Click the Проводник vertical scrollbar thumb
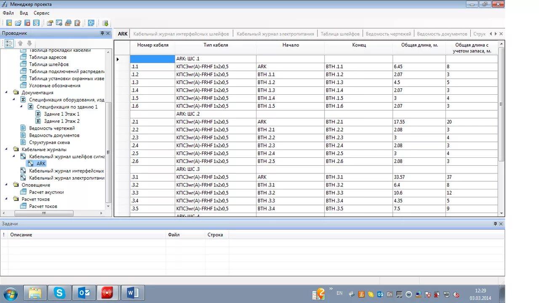Screen dimensions: 539x303 point(109,152)
